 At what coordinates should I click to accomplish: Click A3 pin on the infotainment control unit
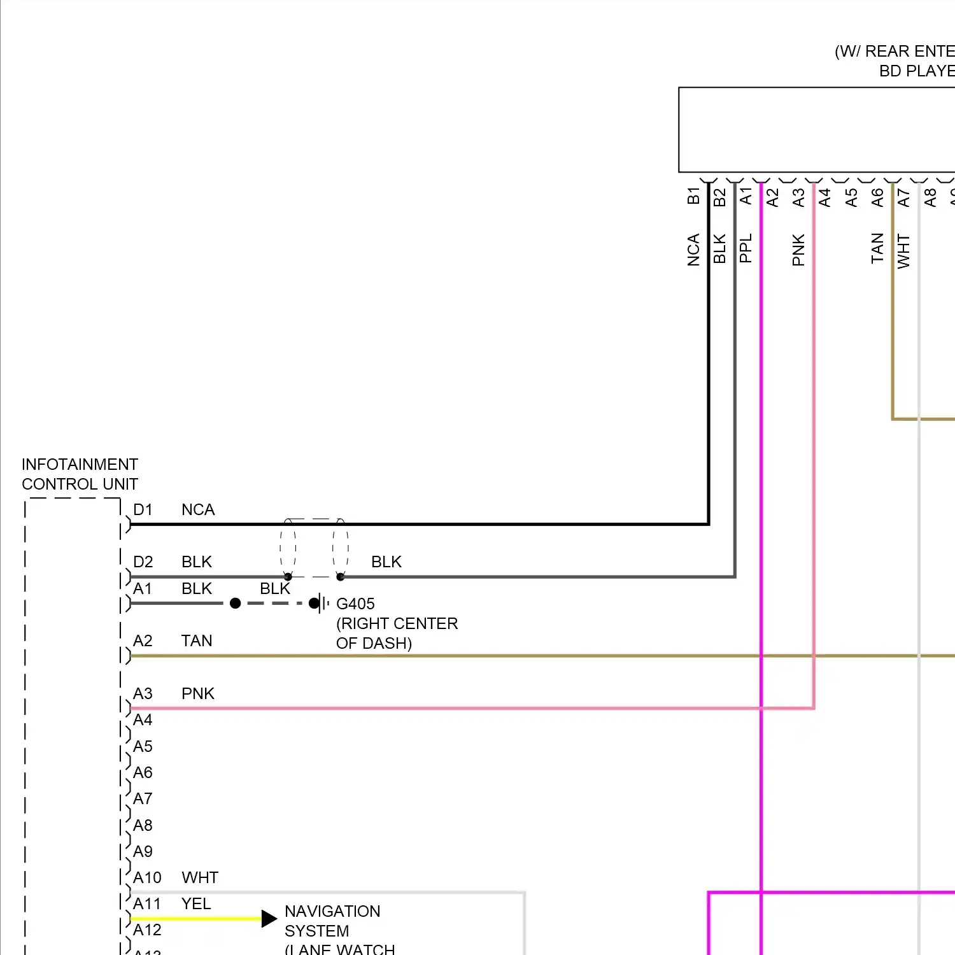coord(143,693)
